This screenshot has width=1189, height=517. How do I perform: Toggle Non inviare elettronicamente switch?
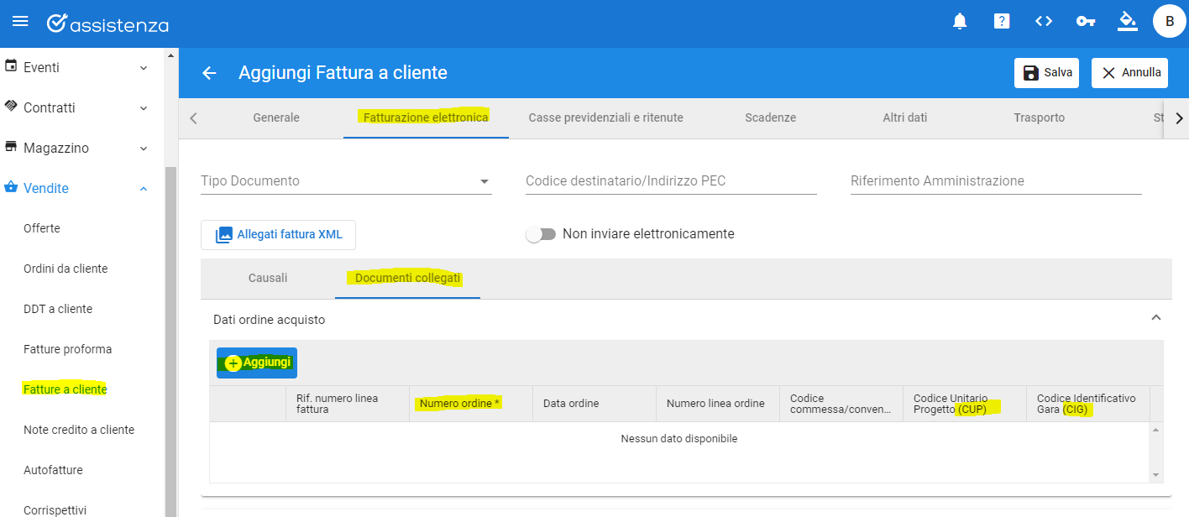[x=541, y=234]
